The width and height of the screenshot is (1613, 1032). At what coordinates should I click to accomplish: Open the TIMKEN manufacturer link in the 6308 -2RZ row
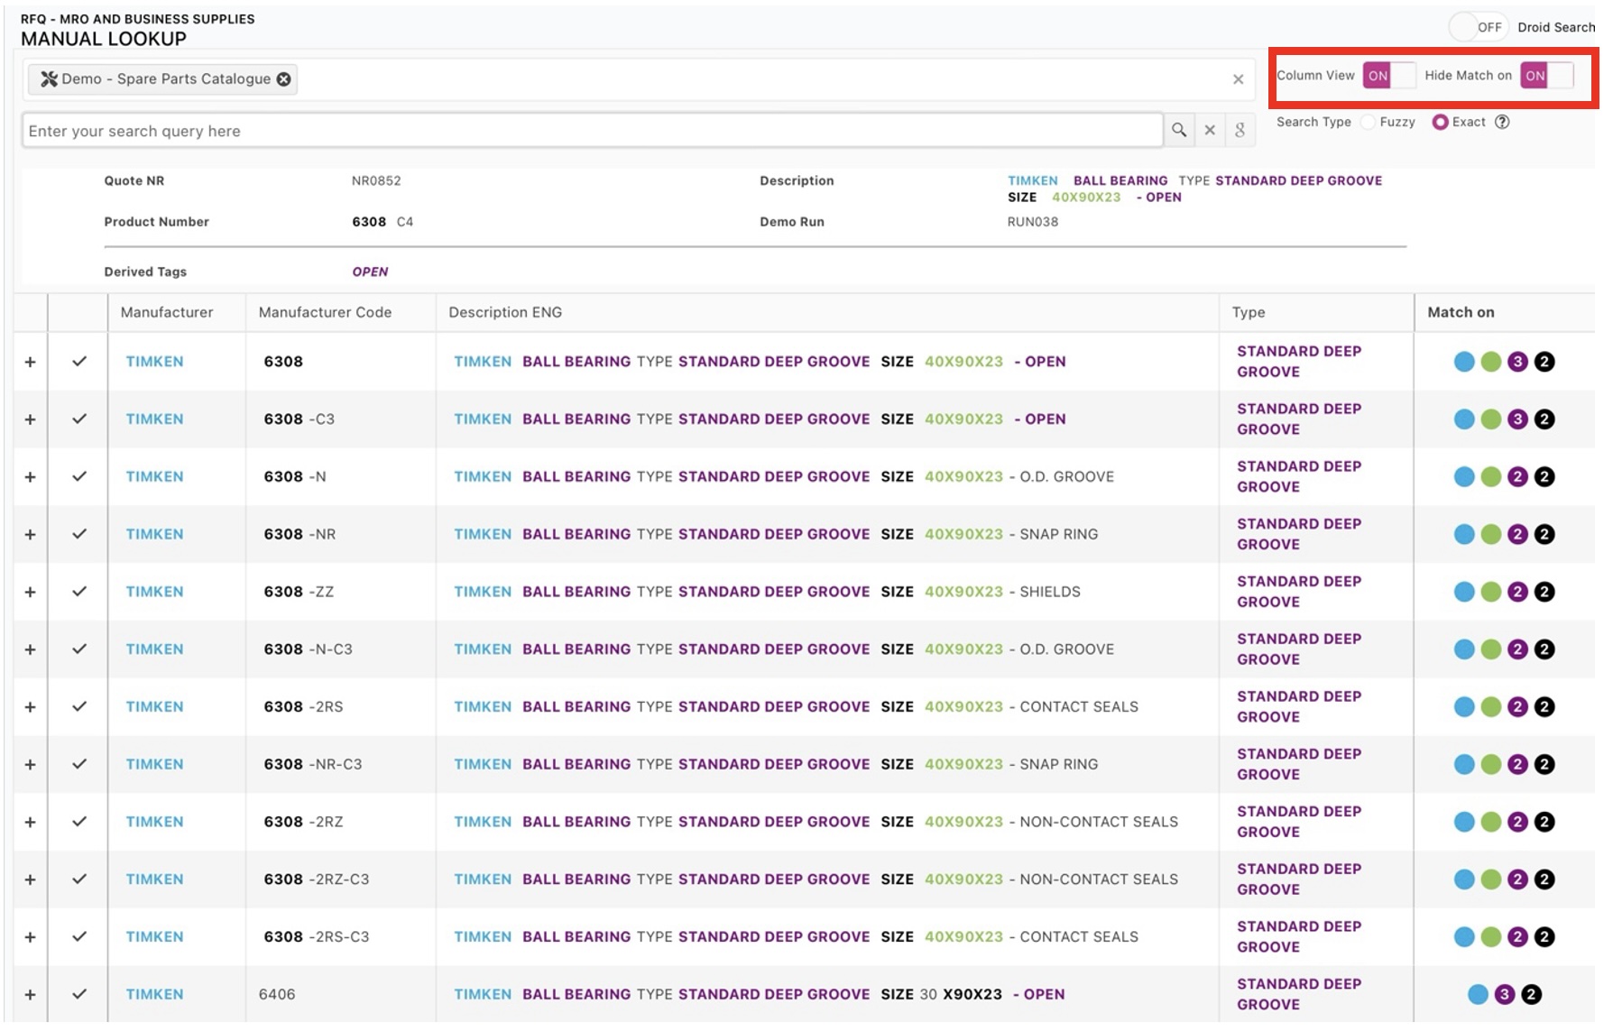pyautogui.click(x=154, y=822)
